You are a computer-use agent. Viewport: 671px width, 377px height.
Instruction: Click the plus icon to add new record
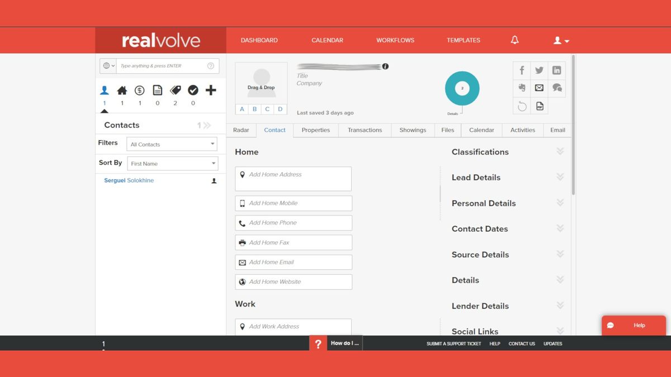point(210,89)
